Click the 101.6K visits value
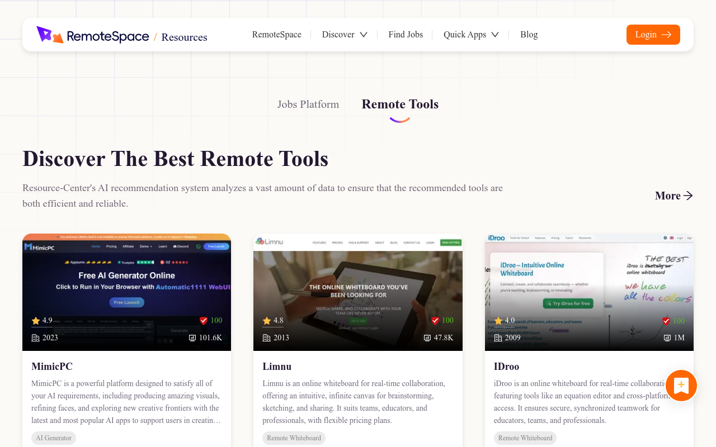 point(211,338)
